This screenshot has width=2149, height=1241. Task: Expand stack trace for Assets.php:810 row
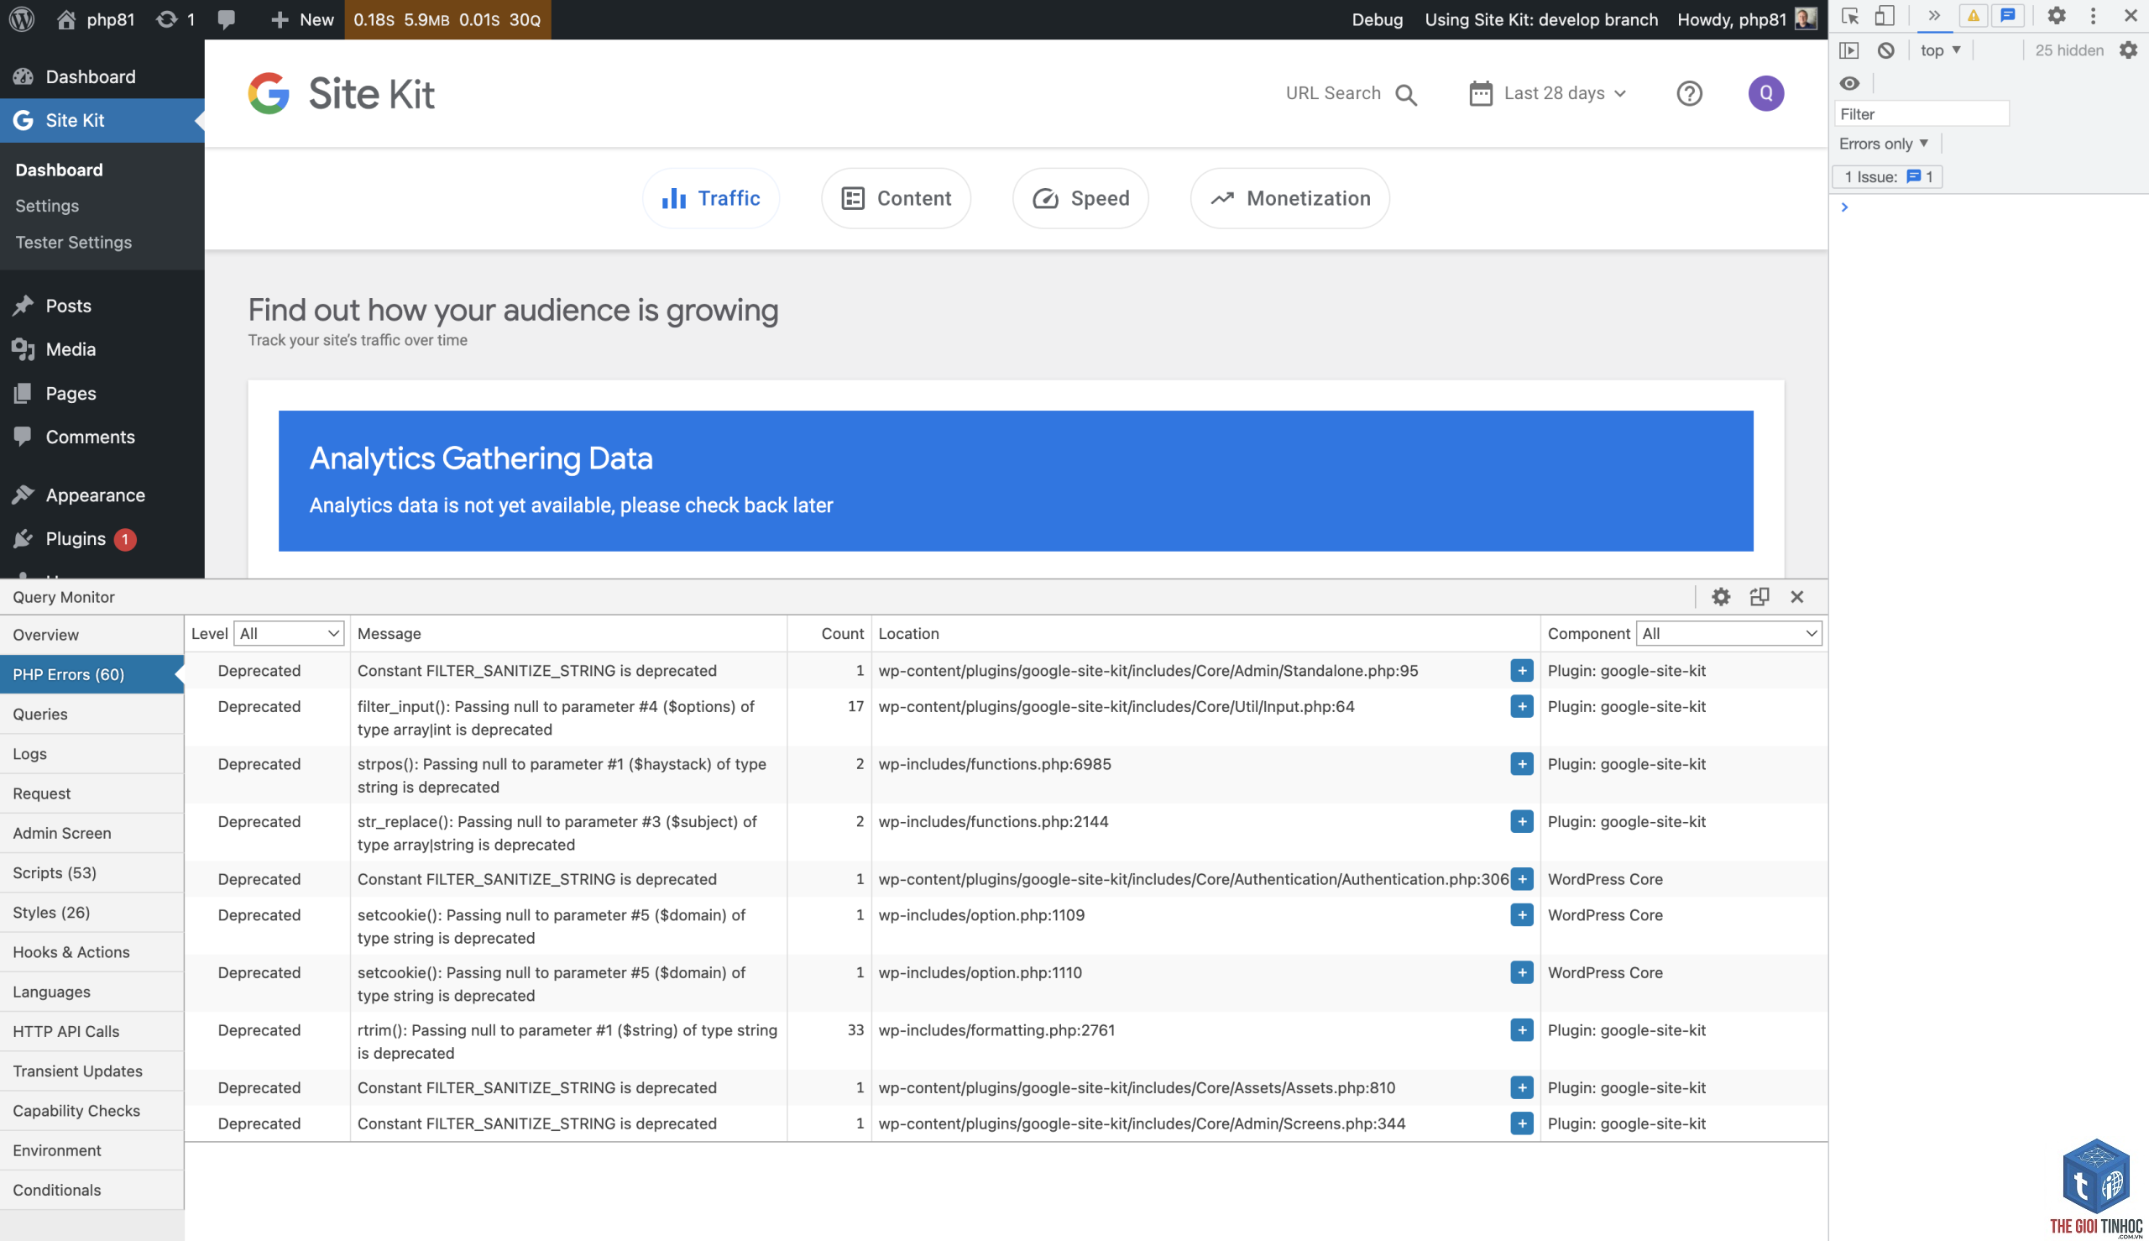click(x=1521, y=1087)
